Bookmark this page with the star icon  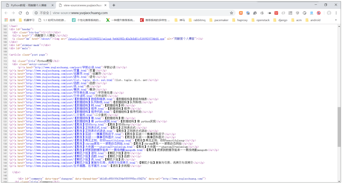point(232,13)
